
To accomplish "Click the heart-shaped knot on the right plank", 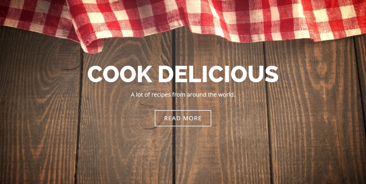I will [x=321, y=69].
